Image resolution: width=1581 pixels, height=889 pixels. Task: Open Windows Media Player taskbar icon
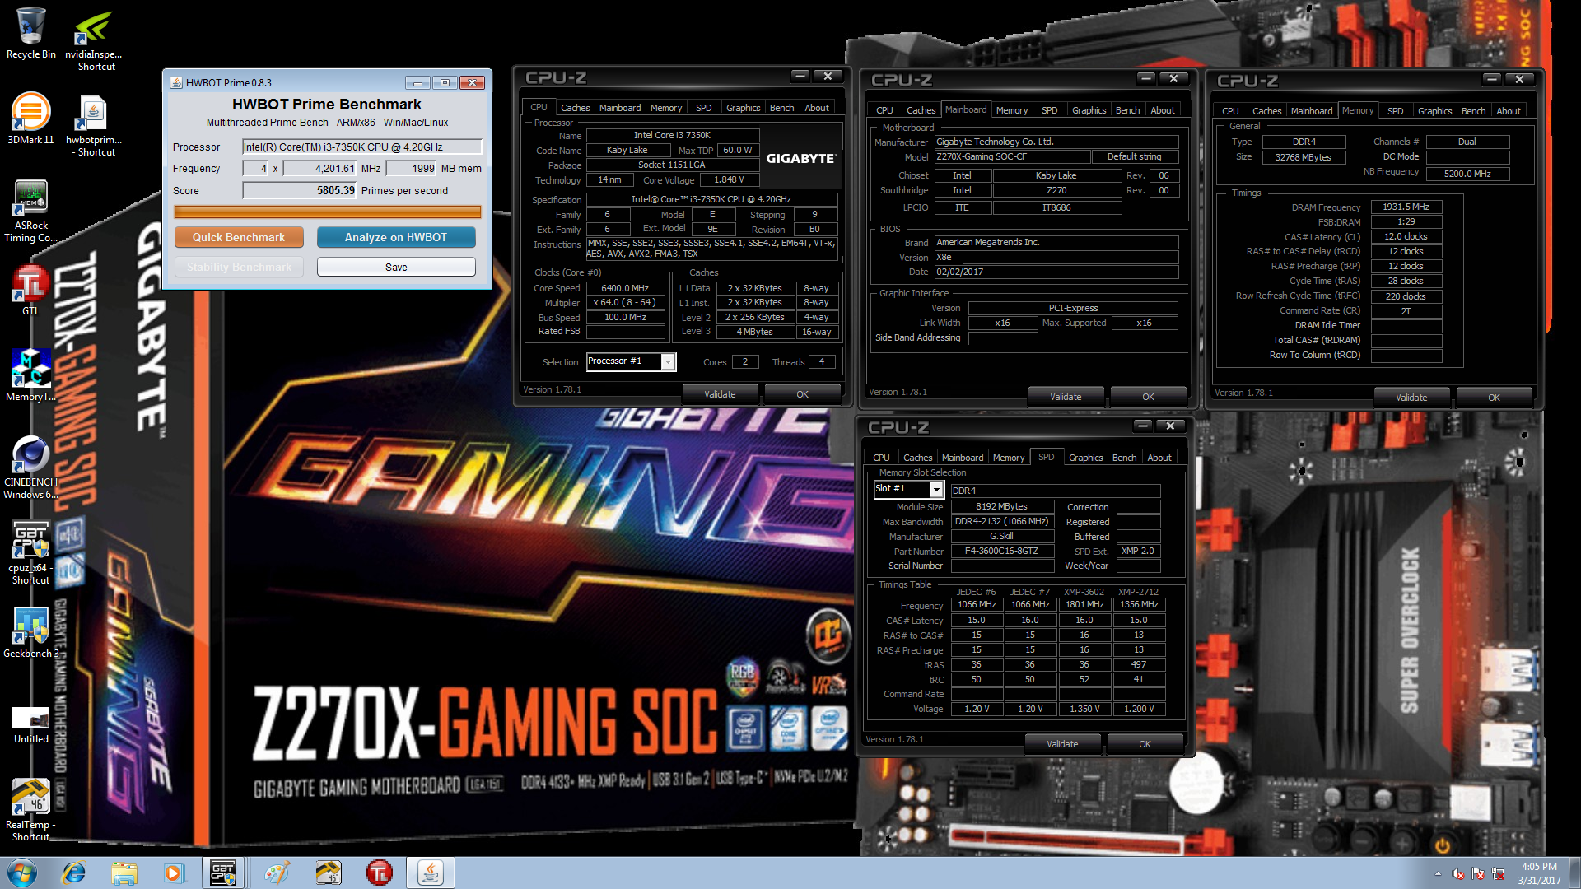[173, 873]
